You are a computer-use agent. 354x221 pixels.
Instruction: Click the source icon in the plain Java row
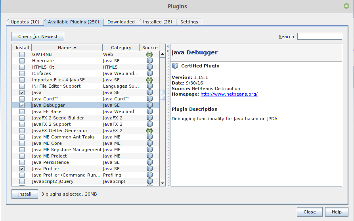pyautogui.click(x=149, y=92)
